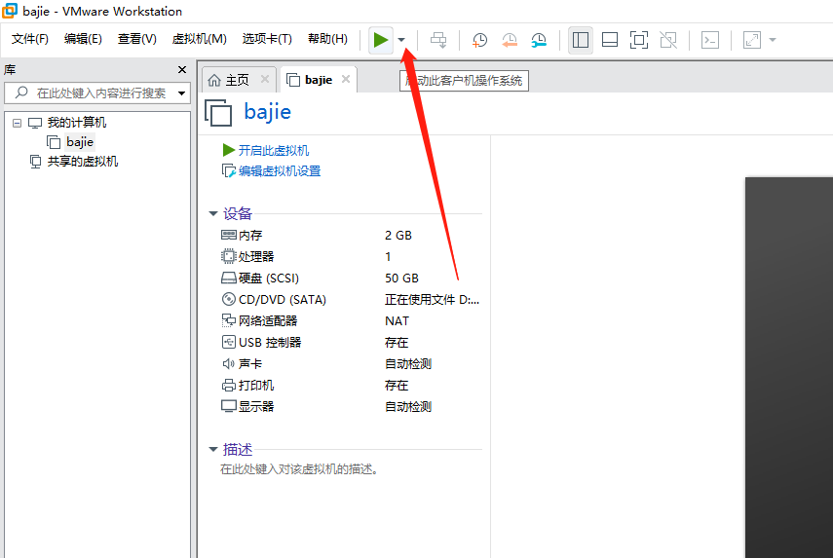Click the send Ctrl+Alt+Del toolbar icon
Image resolution: width=833 pixels, height=558 pixels.
tap(438, 40)
